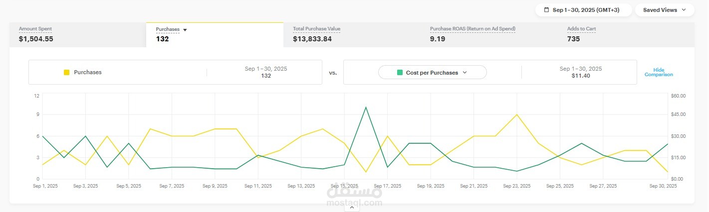
Task: Select the Total Purchase Value tab
Action: [351, 35]
